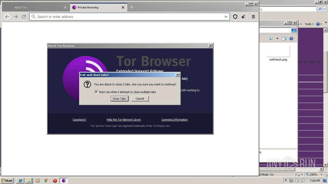The width and height of the screenshot is (328, 184).
Task: Open the Tor Browser hamburger menu
Action: point(253,17)
